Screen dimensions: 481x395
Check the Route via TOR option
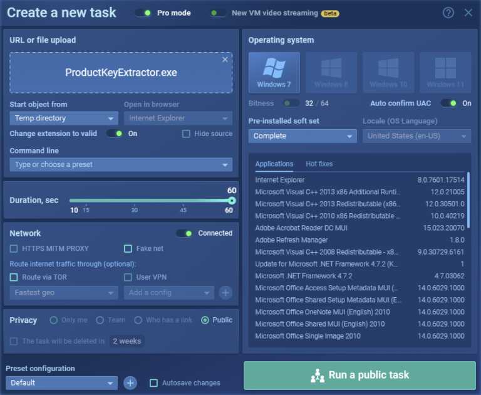(x=14, y=276)
